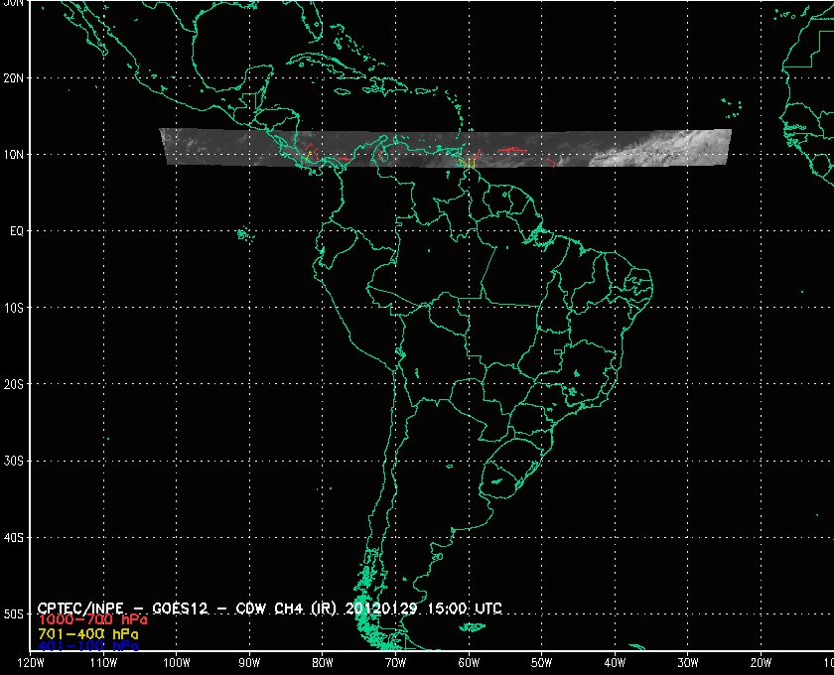Click the 30W longitude label

pos(688,662)
